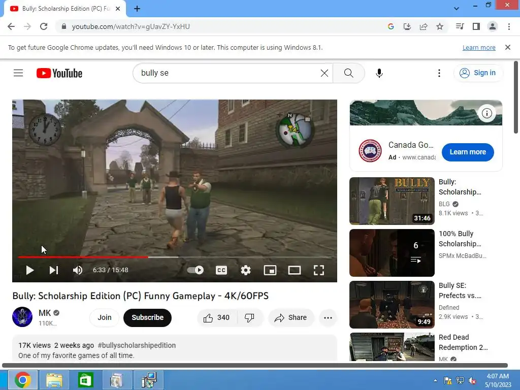520x390 pixels.
Task: Like the video (340)
Action: coord(216,318)
